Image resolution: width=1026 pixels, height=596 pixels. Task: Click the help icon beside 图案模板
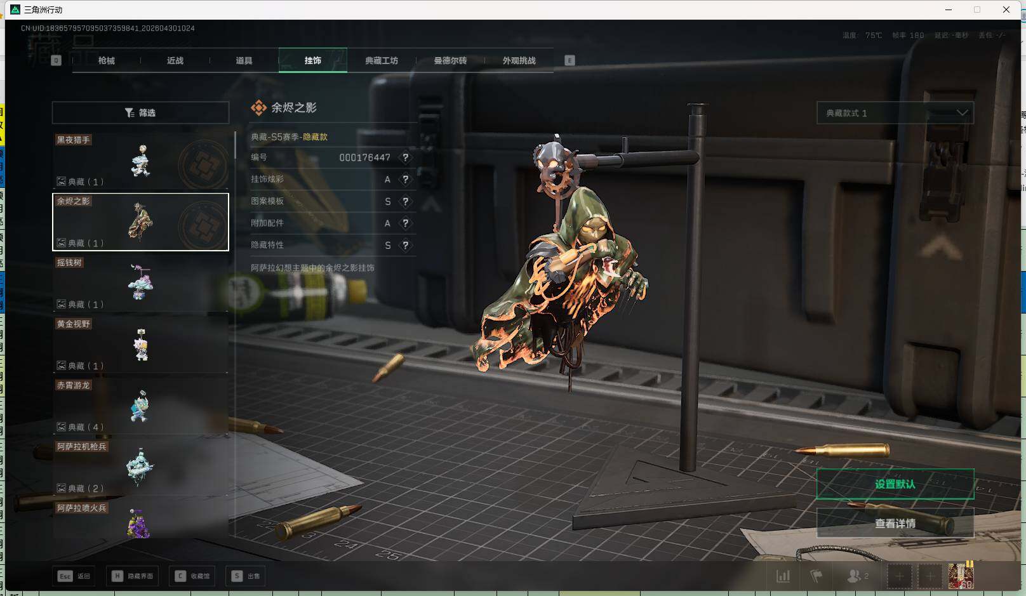405,201
